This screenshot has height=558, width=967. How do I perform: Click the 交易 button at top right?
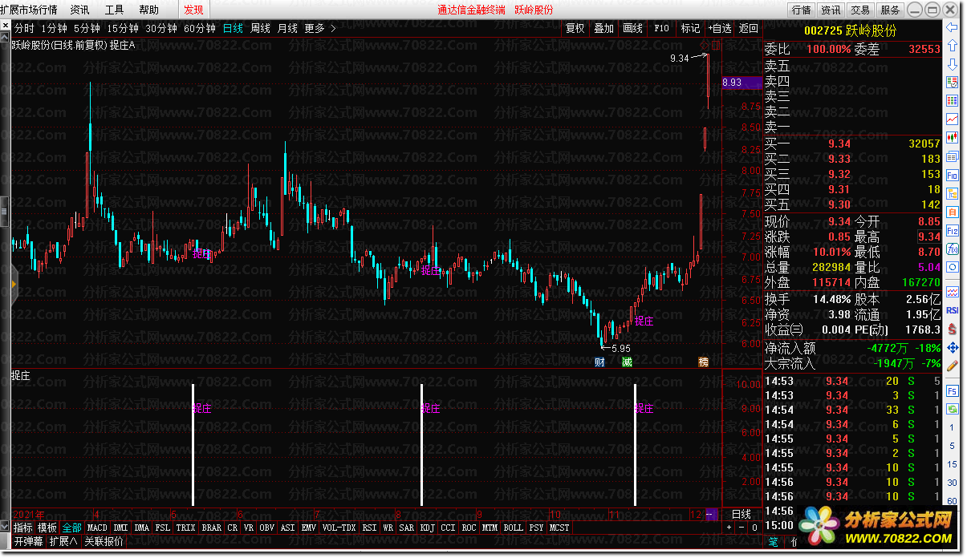[860, 10]
